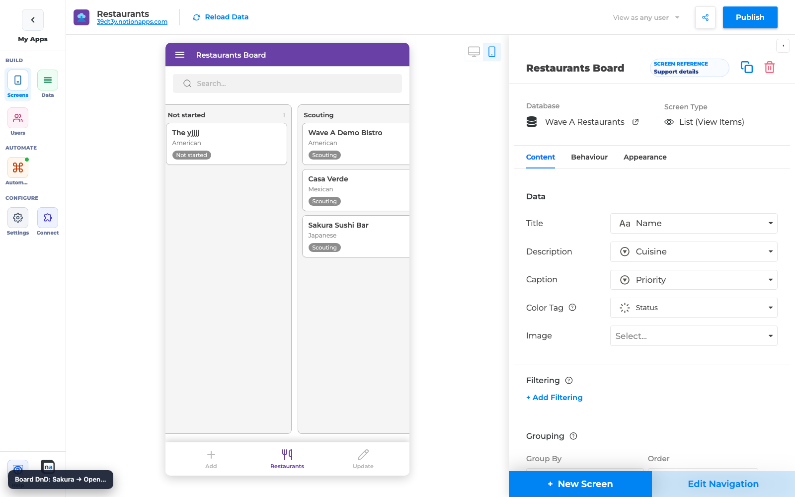Image resolution: width=795 pixels, height=497 pixels.
Task: Switch to the Content tab
Action: click(x=541, y=157)
